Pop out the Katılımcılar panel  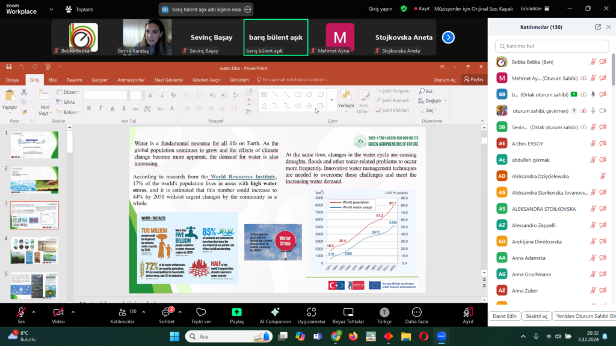[x=597, y=27]
